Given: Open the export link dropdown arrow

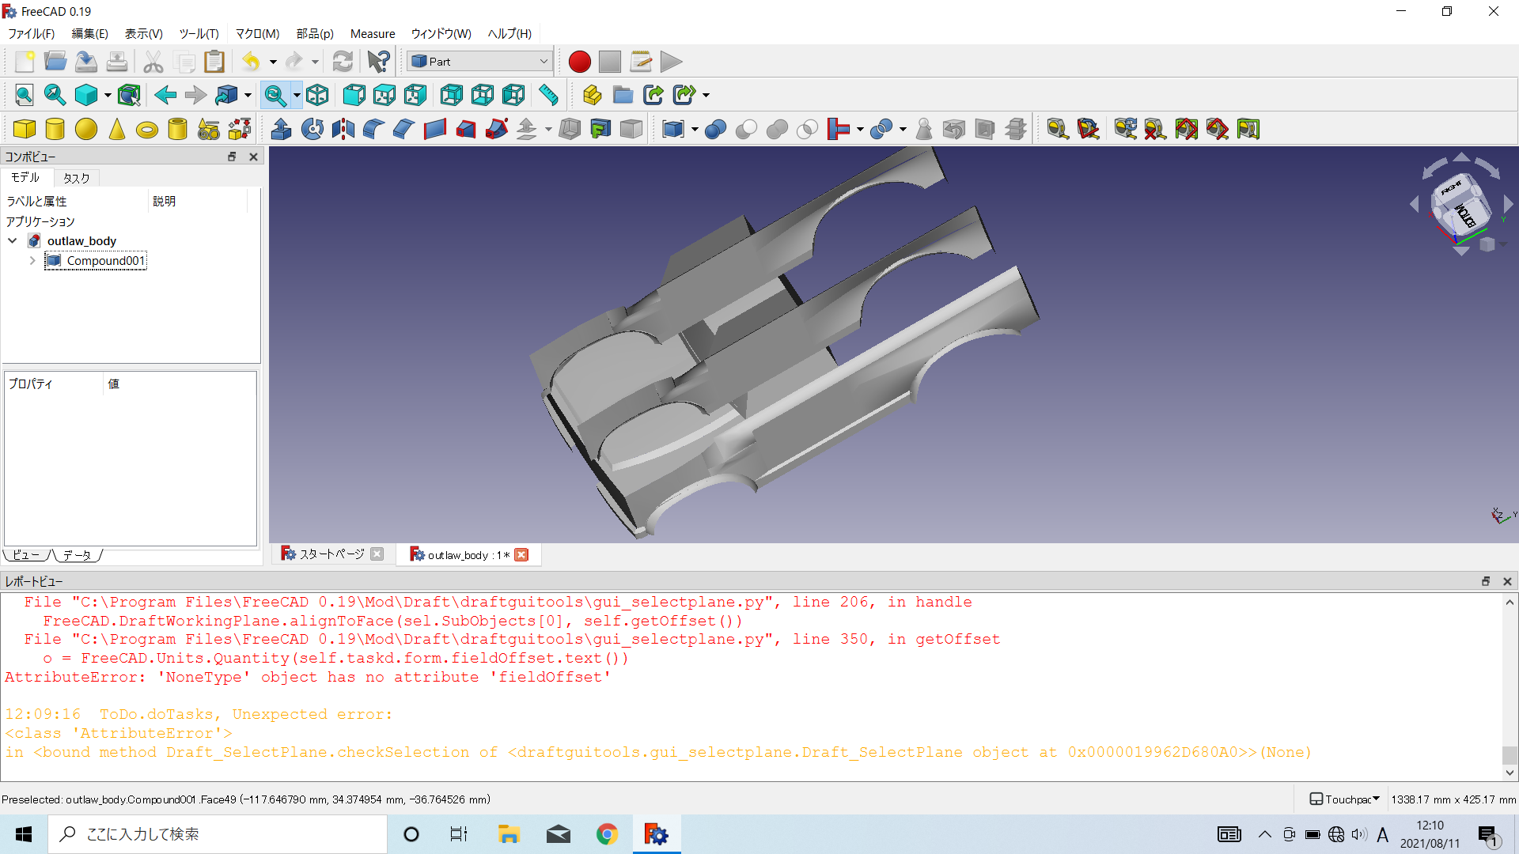Looking at the screenshot, I should coord(706,95).
